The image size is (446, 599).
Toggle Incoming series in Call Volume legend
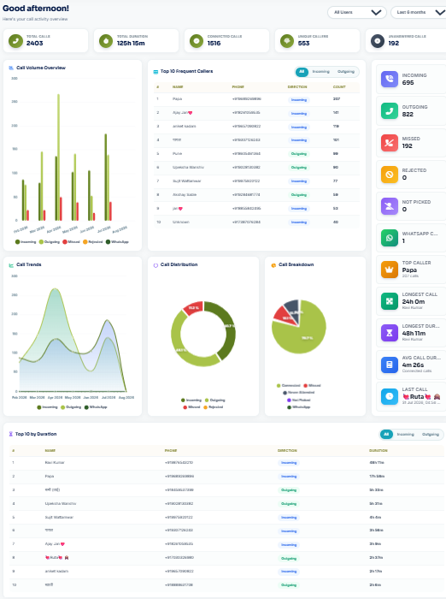pos(26,242)
